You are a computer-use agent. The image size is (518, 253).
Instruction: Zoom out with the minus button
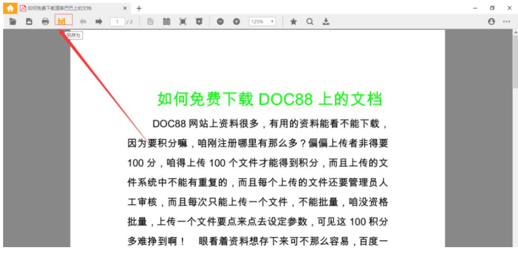220,22
